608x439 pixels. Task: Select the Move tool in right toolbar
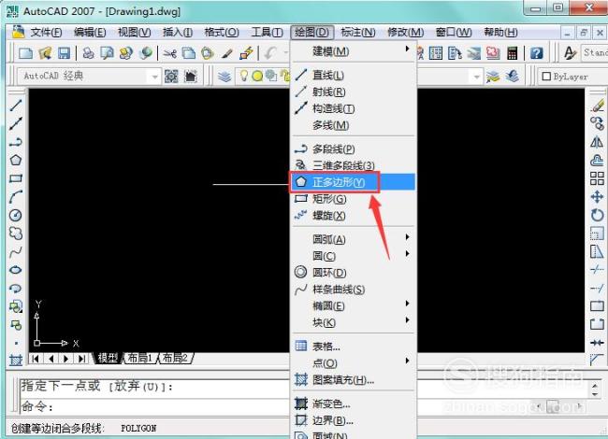[597, 197]
